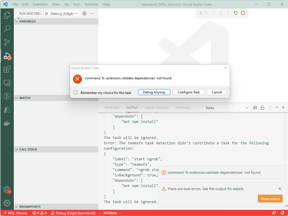Viewport: 288px width, 216px height.
Task: Maximize the panel with the chevron toggle
Action: coord(277,107)
